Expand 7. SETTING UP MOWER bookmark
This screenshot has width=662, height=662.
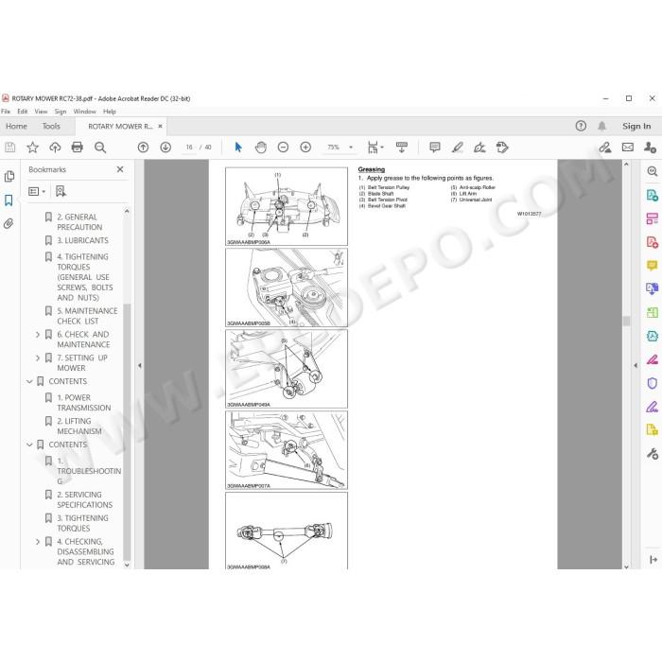38,358
